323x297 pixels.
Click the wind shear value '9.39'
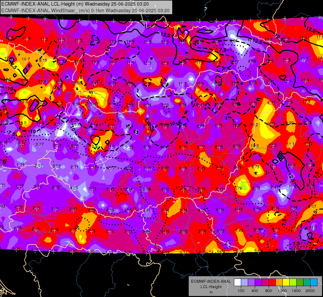[129, 147]
